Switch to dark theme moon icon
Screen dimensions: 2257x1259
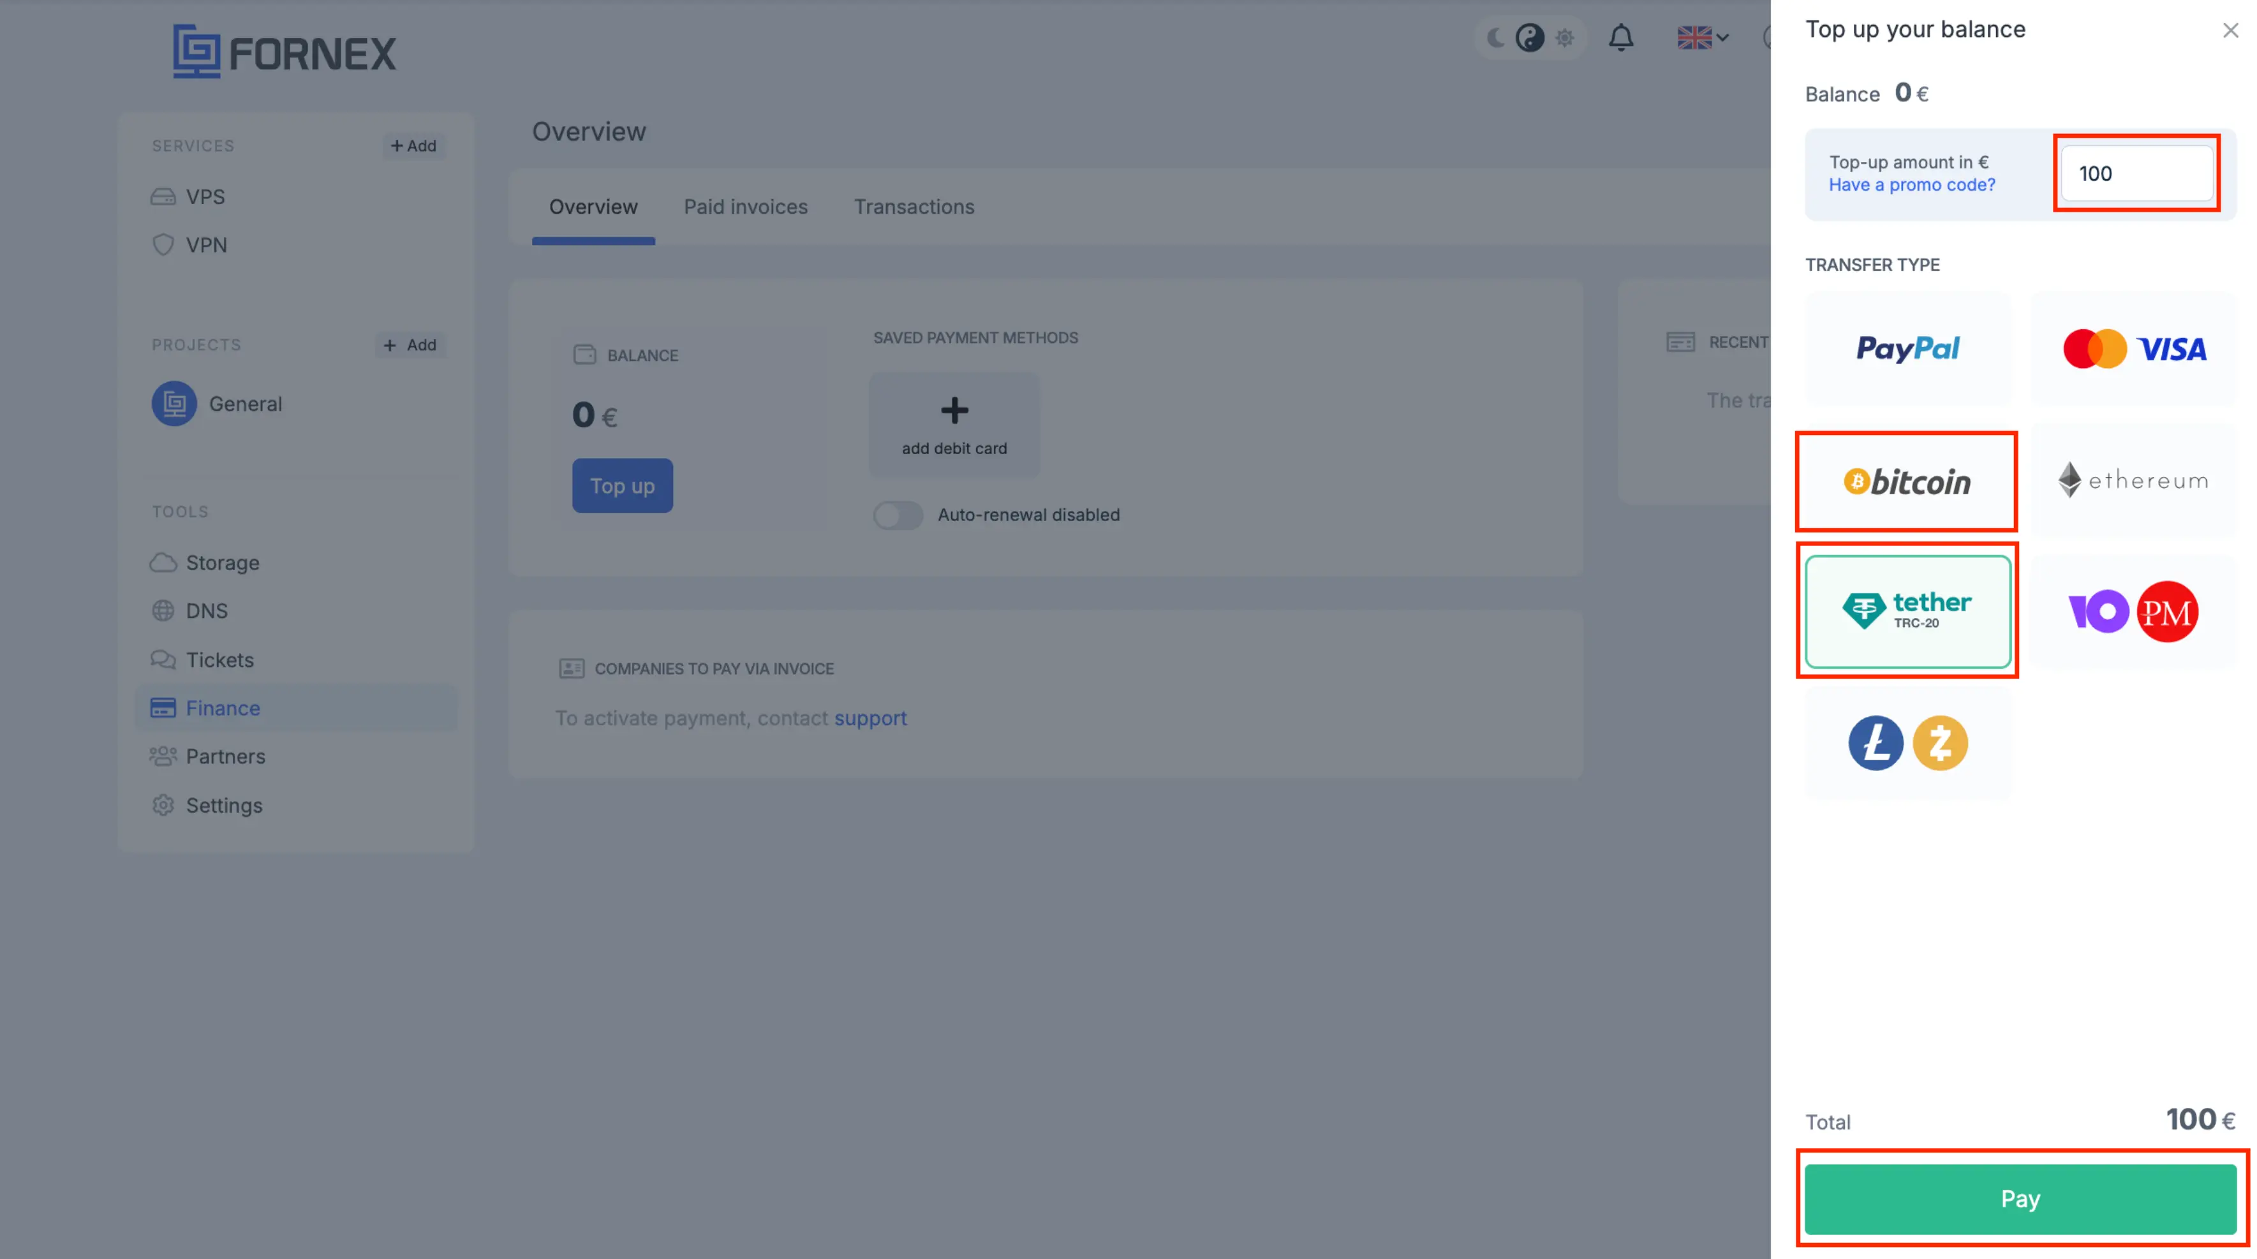point(1495,38)
